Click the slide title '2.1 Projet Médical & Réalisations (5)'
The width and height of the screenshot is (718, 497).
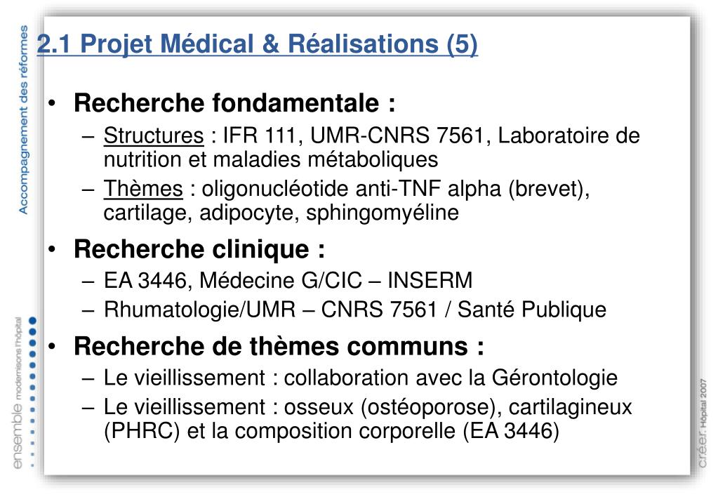coord(257,44)
